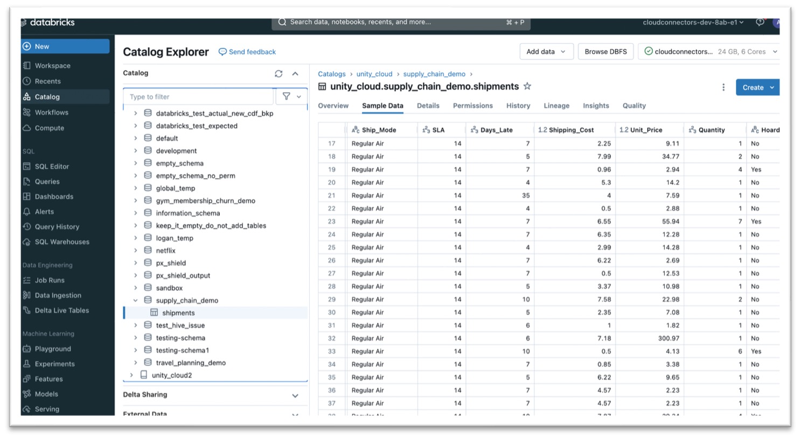Select the information_schema entry

point(187,213)
